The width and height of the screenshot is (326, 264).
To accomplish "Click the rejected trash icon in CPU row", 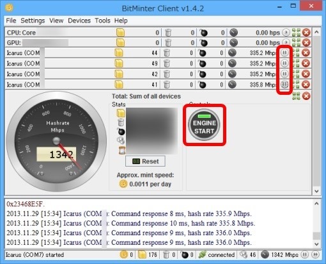I will coord(168,33).
